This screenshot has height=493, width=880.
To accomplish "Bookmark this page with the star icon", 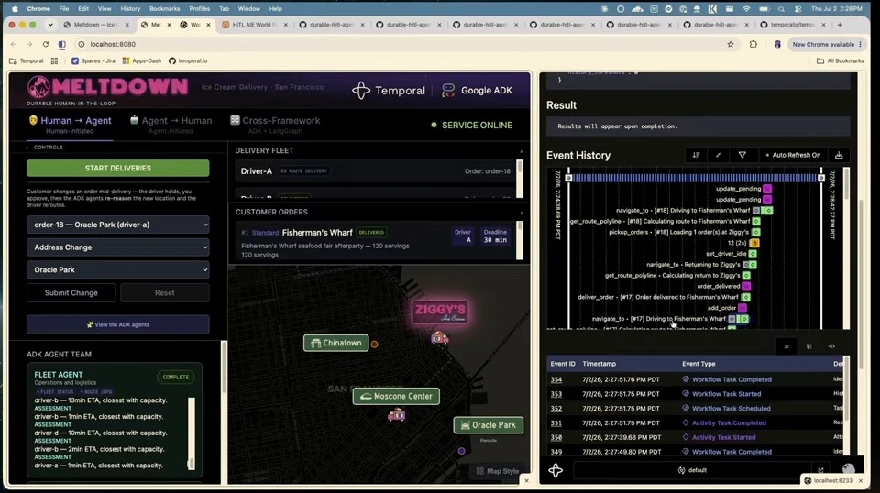I will point(731,44).
